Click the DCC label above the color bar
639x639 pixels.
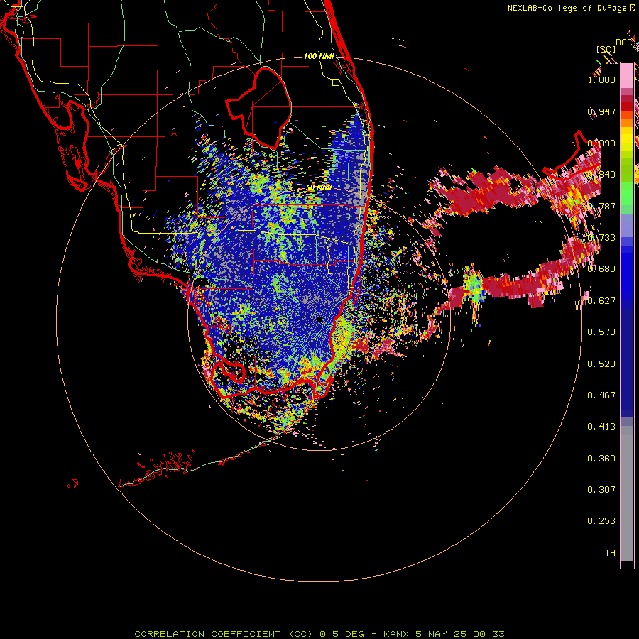click(623, 43)
